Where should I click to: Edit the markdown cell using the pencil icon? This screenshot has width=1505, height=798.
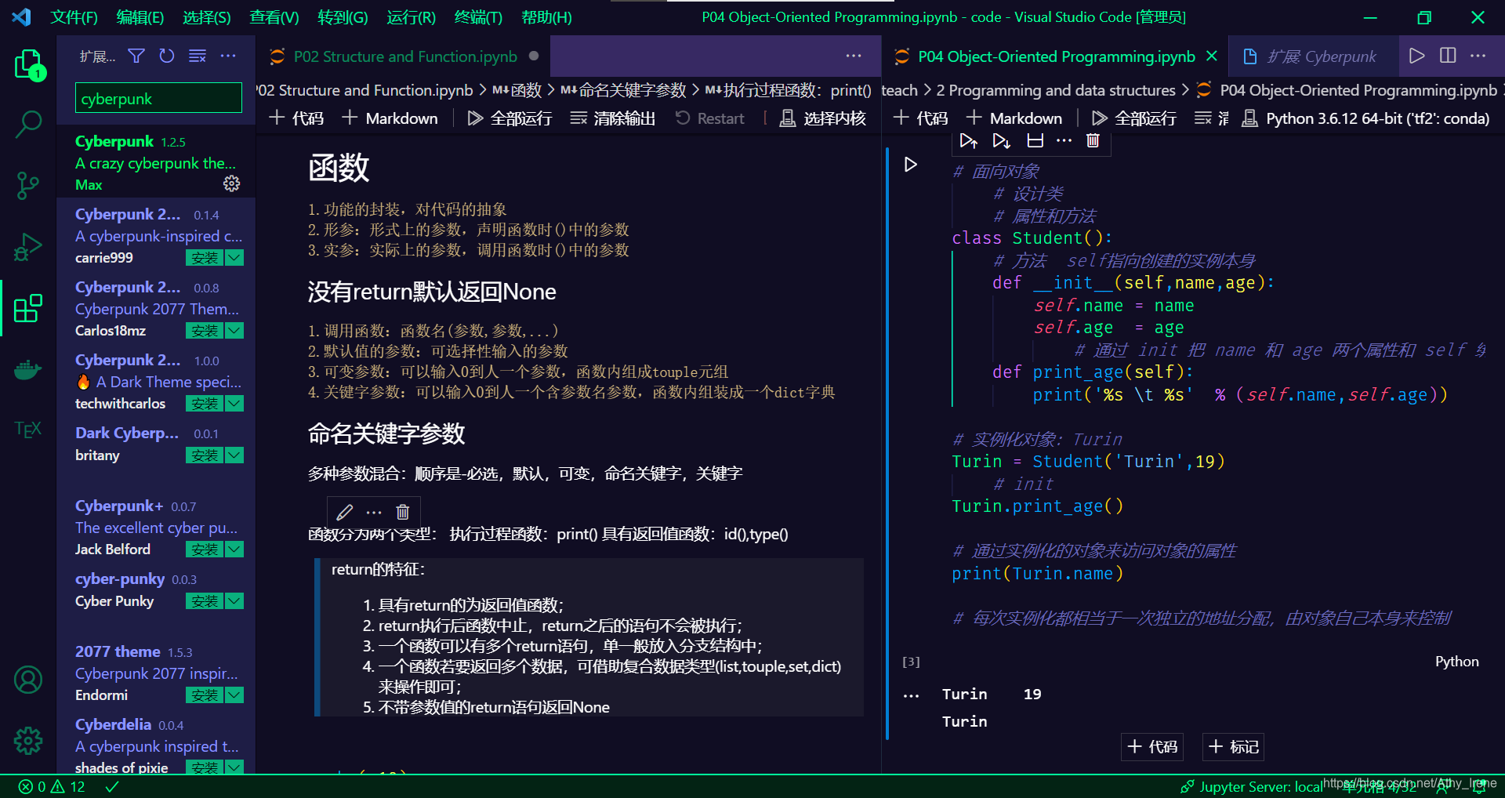click(x=344, y=512)
